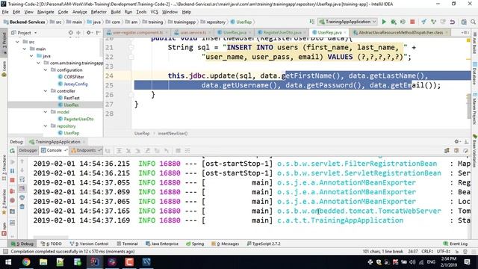Click Step Over icon in debugger toolbar
Viewport: 478px width, 269px height.
119,151
